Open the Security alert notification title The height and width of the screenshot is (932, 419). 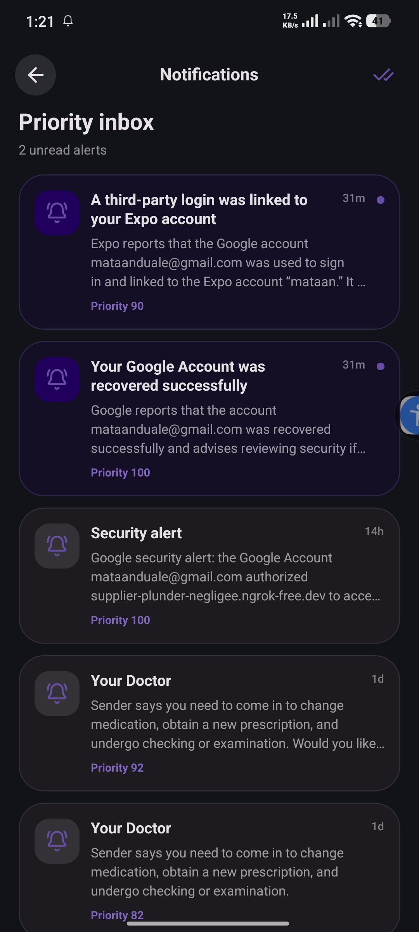tap(136, 533)
